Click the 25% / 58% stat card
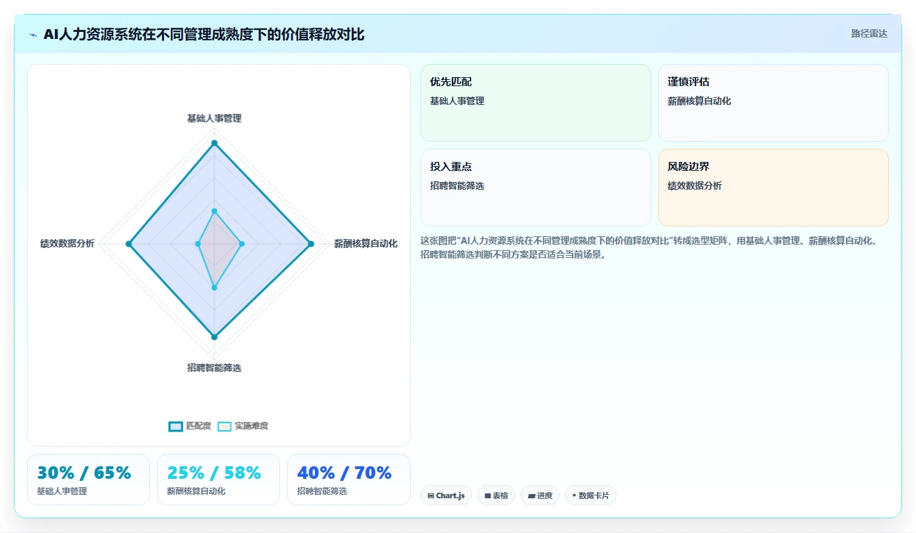The image size is (916, 533). tap(218, 479)
